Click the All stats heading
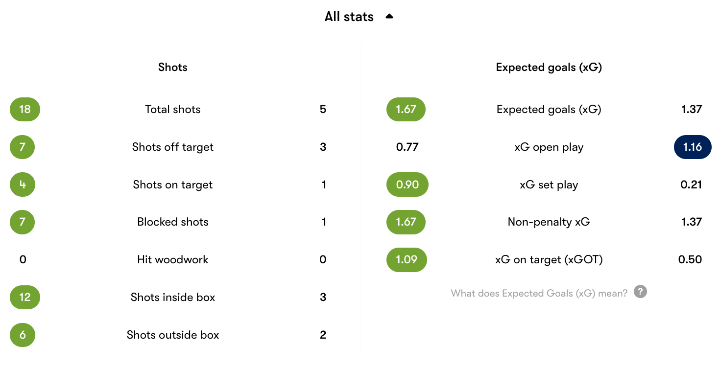Viewport: 719px width, 369px height. [x=349, y=17]
